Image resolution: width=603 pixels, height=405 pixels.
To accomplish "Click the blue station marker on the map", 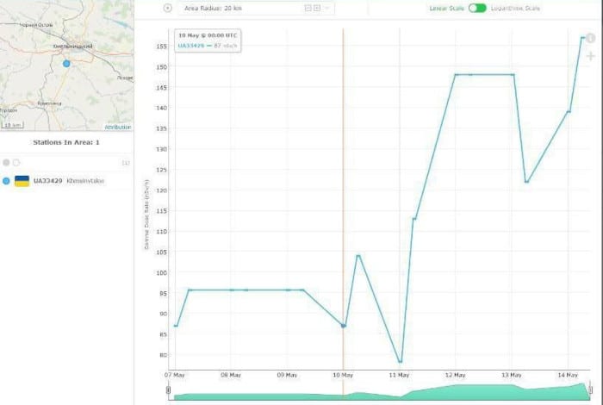I will pos(66,63).
